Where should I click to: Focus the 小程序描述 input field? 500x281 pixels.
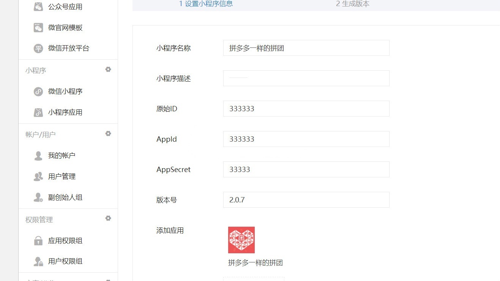coord(306,78)
